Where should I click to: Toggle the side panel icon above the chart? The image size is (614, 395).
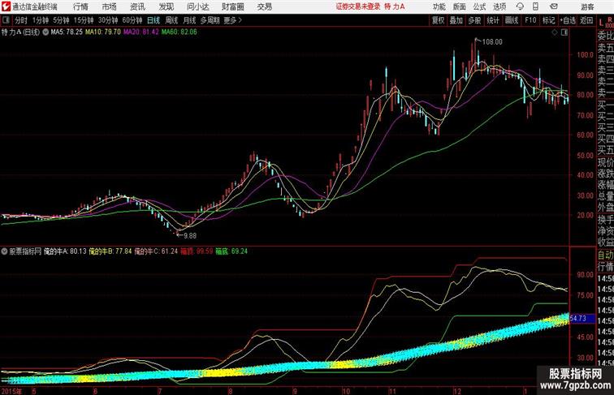point(564,32)
